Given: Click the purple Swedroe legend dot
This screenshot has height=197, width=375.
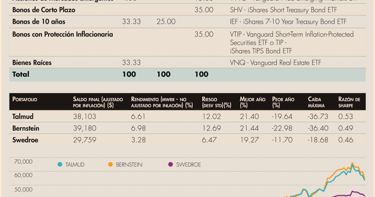Looking at the screenshot, I should point(171,164).
